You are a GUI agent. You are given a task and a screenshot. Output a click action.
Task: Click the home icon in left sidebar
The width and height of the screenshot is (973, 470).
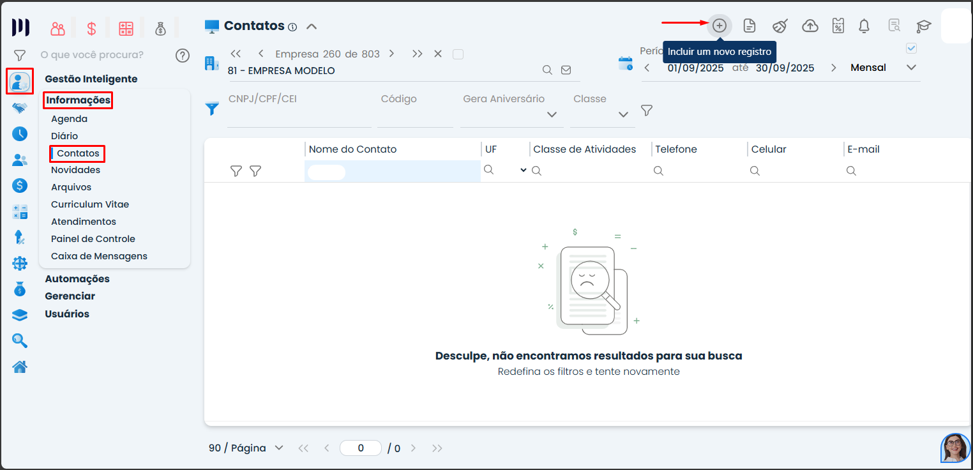pos(20,367)
